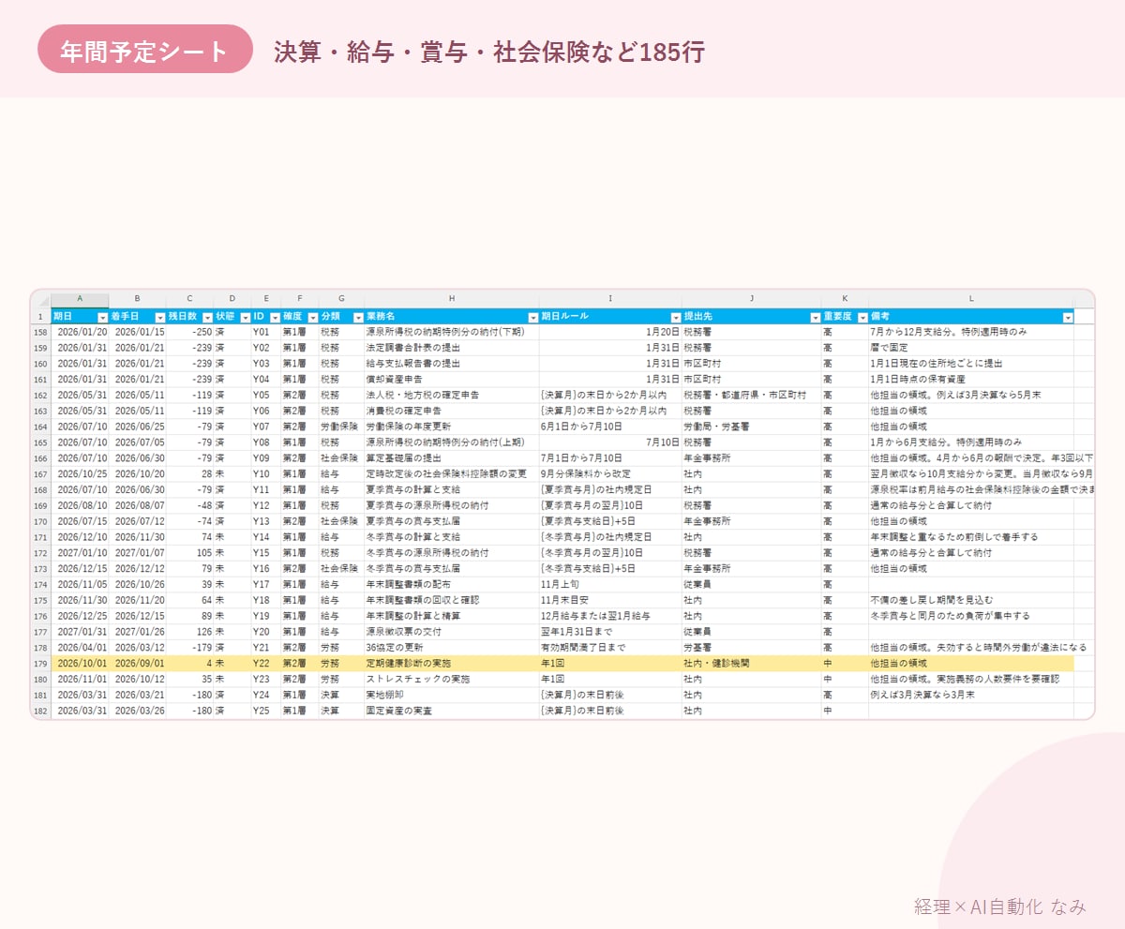Click 提出先 cell '労働局・労基署'
Viewport: 1125px width, 929px height.
[751, 427]
